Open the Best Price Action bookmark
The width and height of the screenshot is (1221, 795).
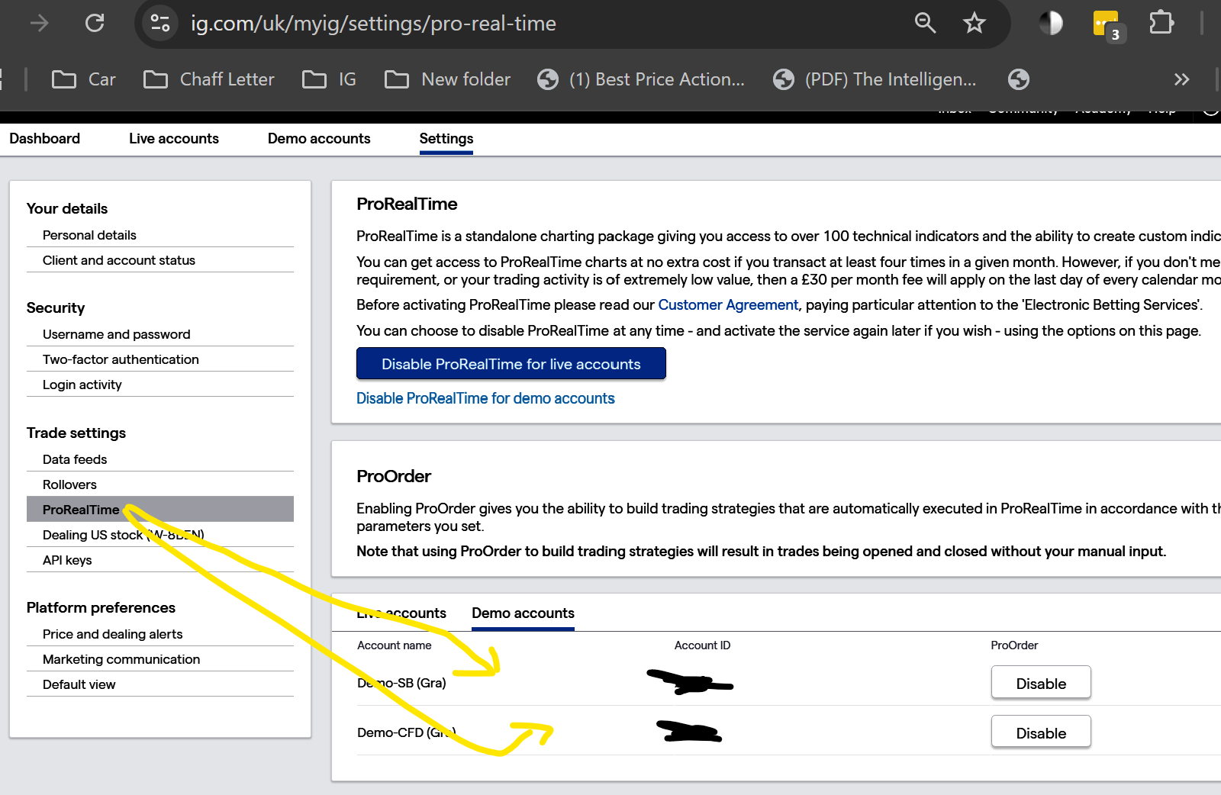coord(641,79)
